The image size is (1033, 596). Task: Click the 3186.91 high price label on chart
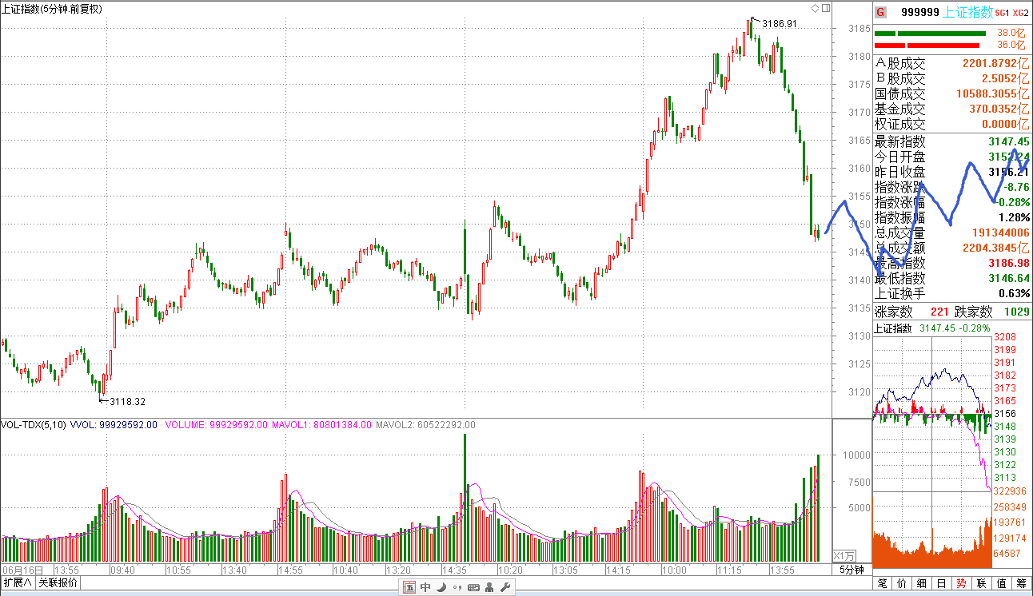click(780, 24)
